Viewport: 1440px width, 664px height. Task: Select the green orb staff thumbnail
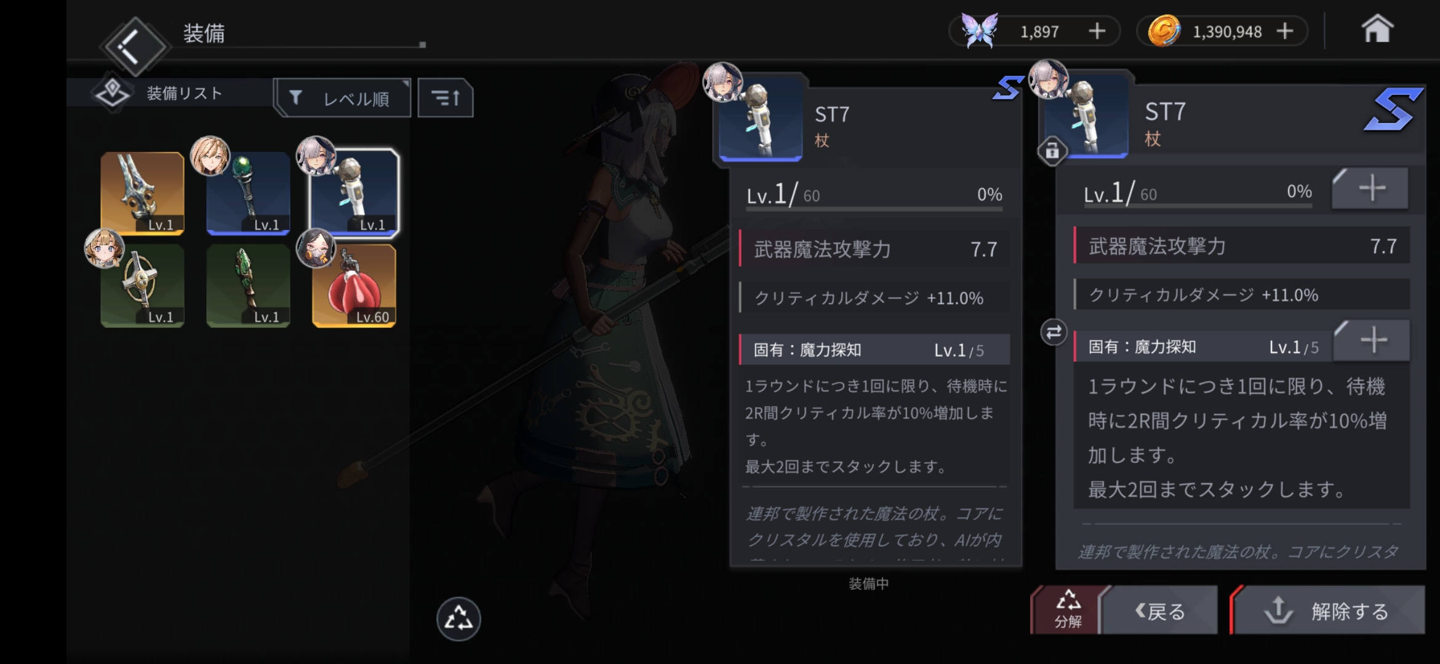248,194
